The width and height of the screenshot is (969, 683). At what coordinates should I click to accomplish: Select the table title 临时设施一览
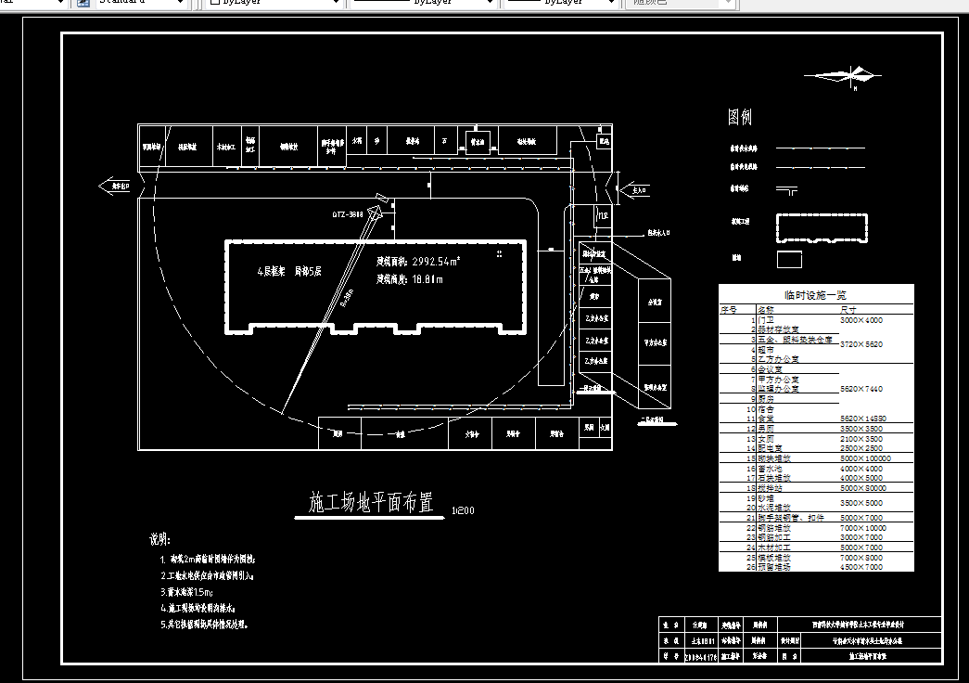[x=815, y=295]
